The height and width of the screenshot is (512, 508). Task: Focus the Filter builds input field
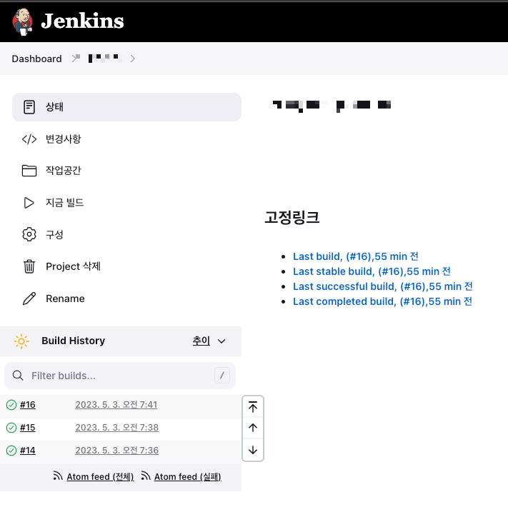[x=120, y=376]
